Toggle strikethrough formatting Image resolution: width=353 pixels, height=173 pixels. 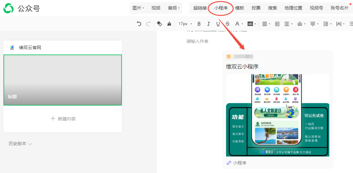click(x=227, y=24)
